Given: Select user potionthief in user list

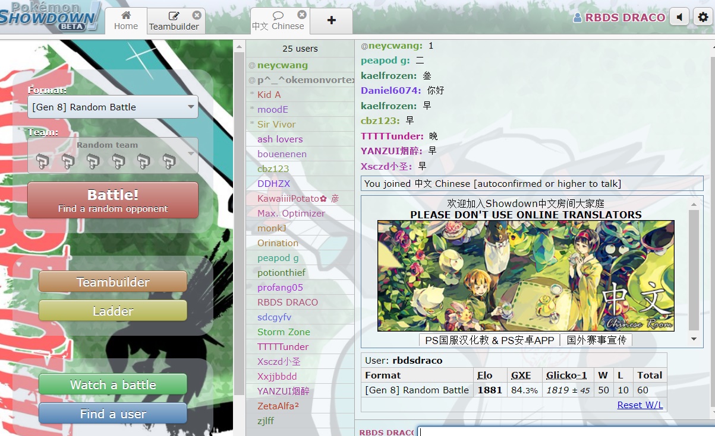Looking at the screenshot, I should (x=300, y=273).
